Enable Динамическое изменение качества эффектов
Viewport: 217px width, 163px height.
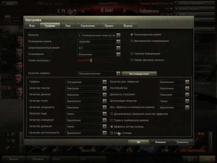coord(112,114)
